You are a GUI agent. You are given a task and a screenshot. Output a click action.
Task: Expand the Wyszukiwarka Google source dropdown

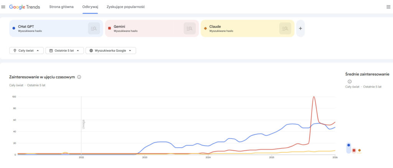click(x=111, y=51)
